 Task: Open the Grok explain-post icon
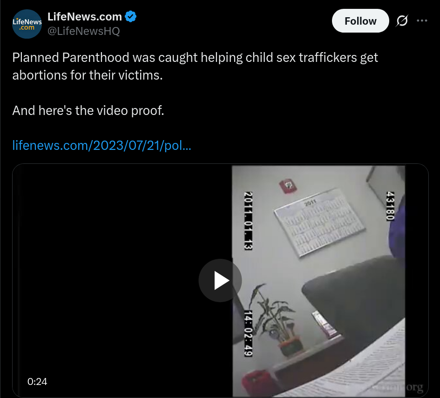pyautogui.click(x=402, y=21)
